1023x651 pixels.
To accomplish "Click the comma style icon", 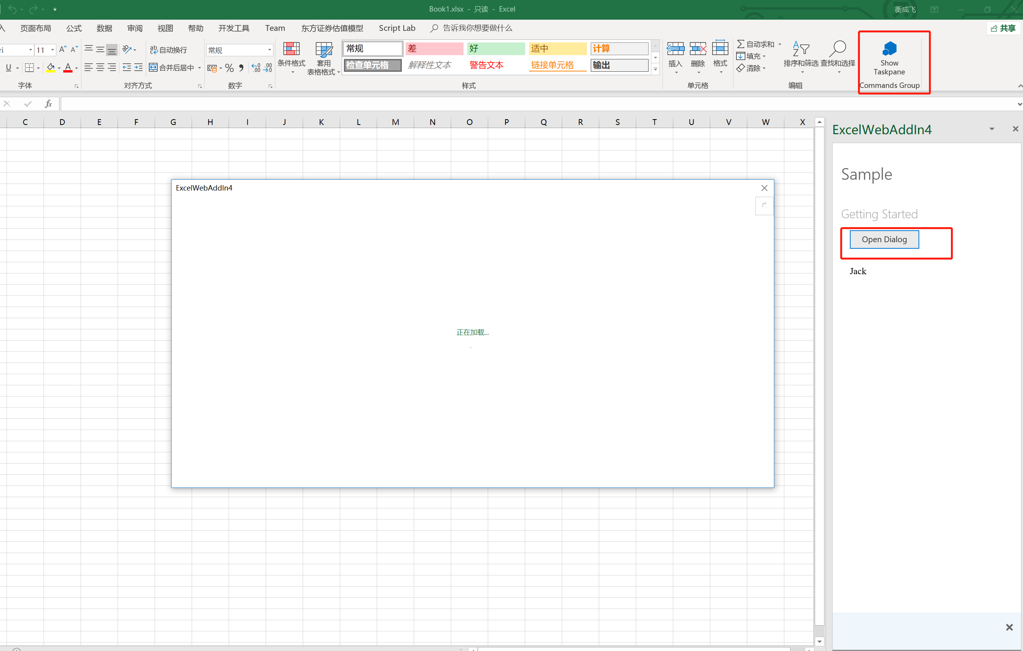I will (241, 68).
